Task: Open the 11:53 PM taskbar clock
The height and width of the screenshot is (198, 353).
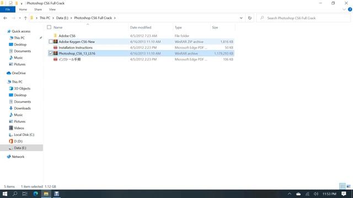Action: (329, 194)
